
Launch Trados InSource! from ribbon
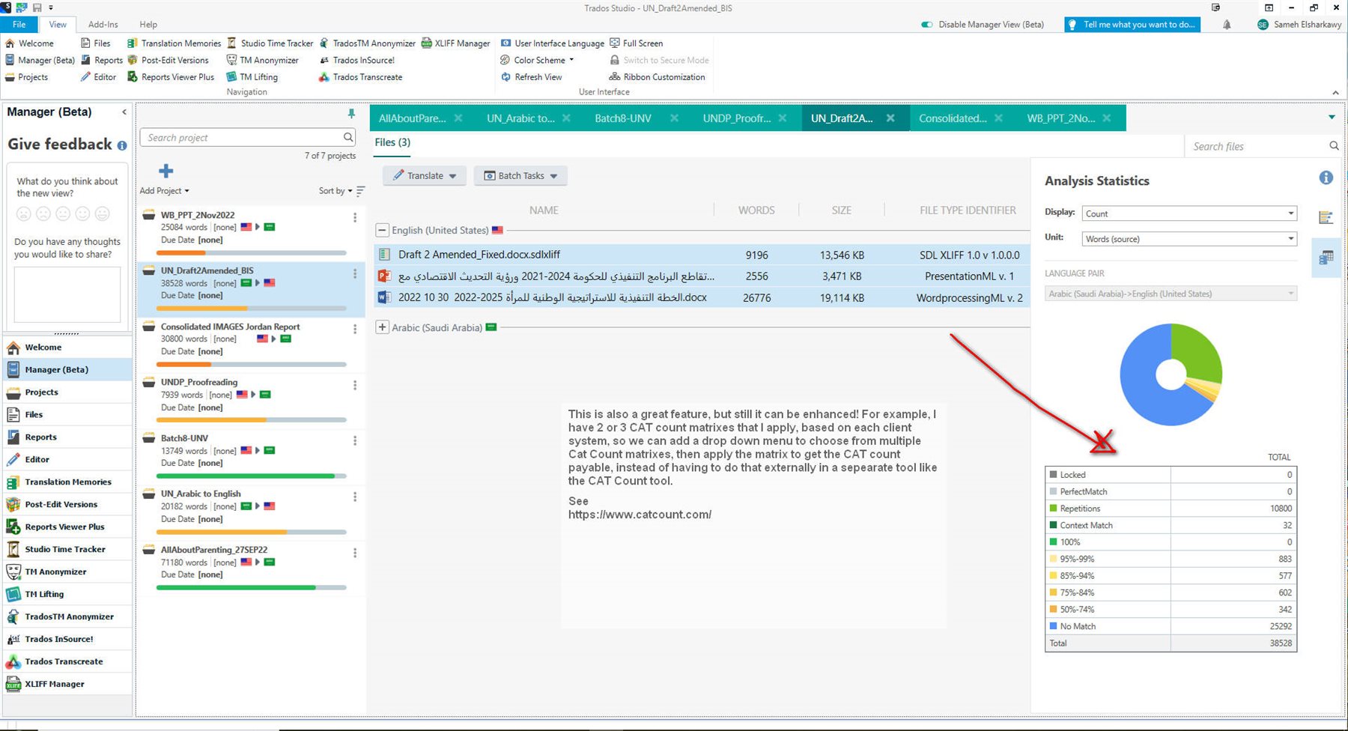356,60
